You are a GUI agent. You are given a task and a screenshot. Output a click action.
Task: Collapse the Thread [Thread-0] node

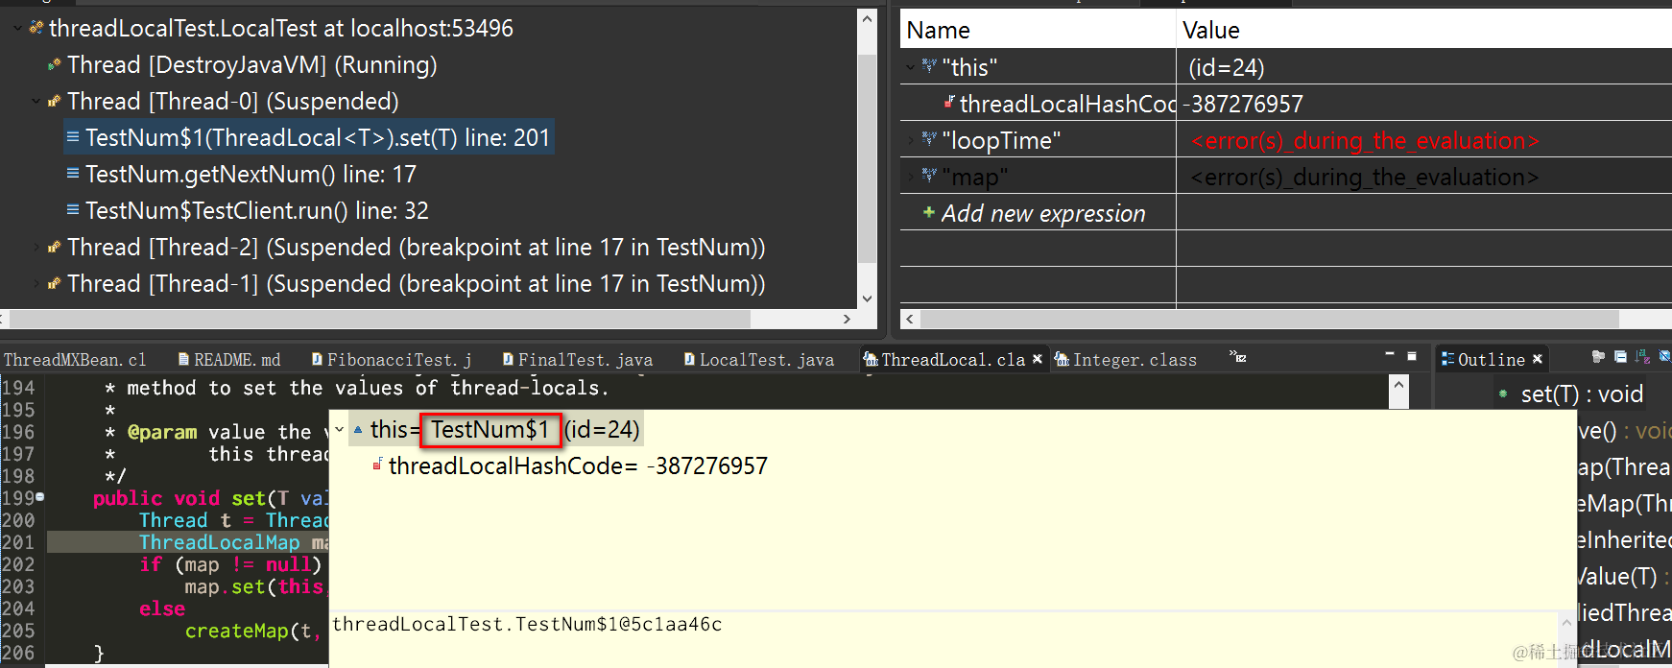click(x=36, y=101)
